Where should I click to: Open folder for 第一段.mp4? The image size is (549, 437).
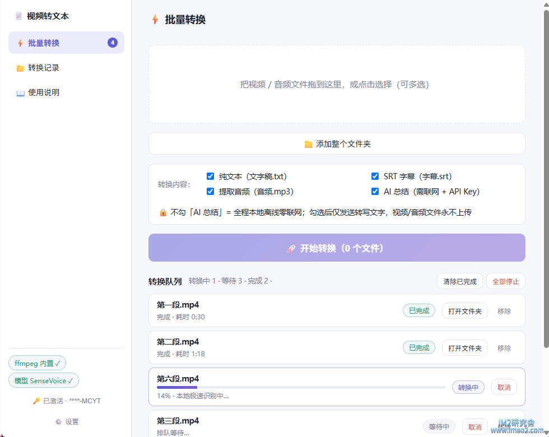click(x=464, y=311)
